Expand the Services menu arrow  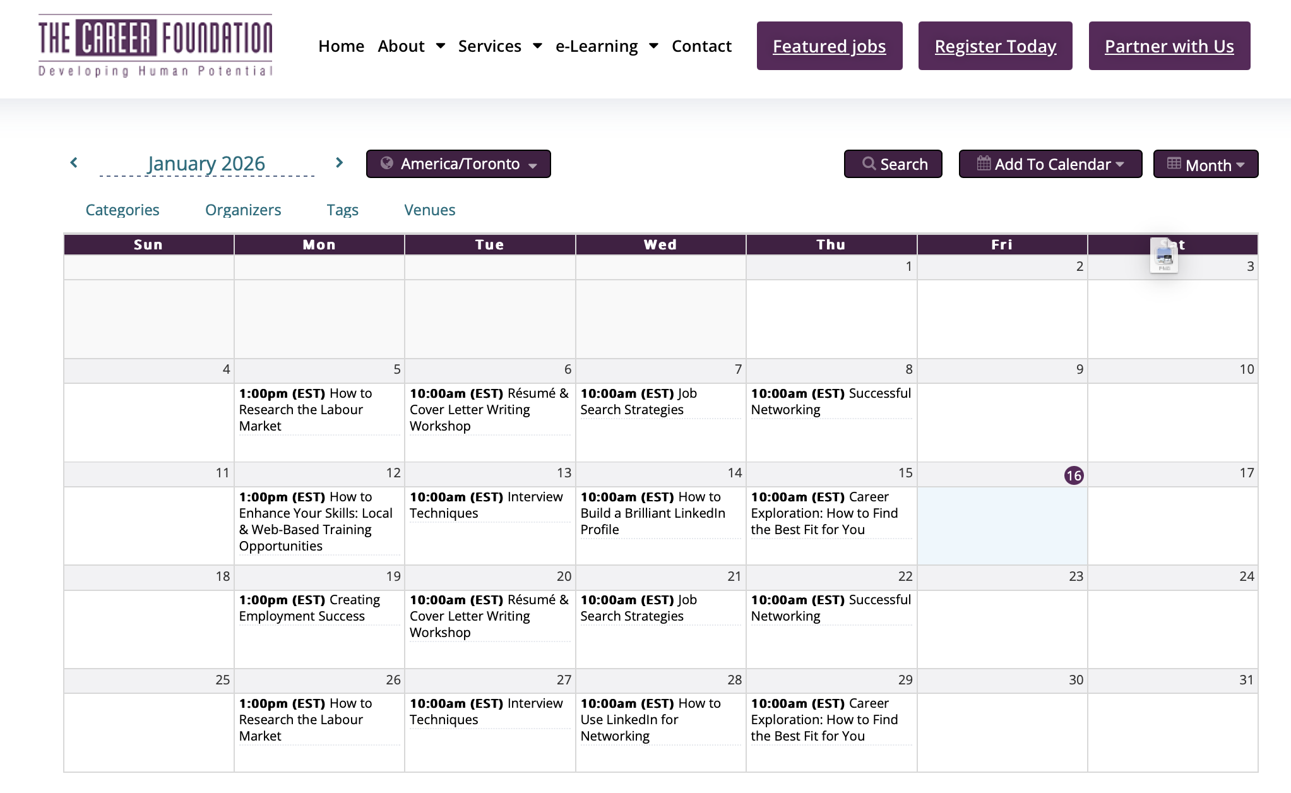point(537,46)
